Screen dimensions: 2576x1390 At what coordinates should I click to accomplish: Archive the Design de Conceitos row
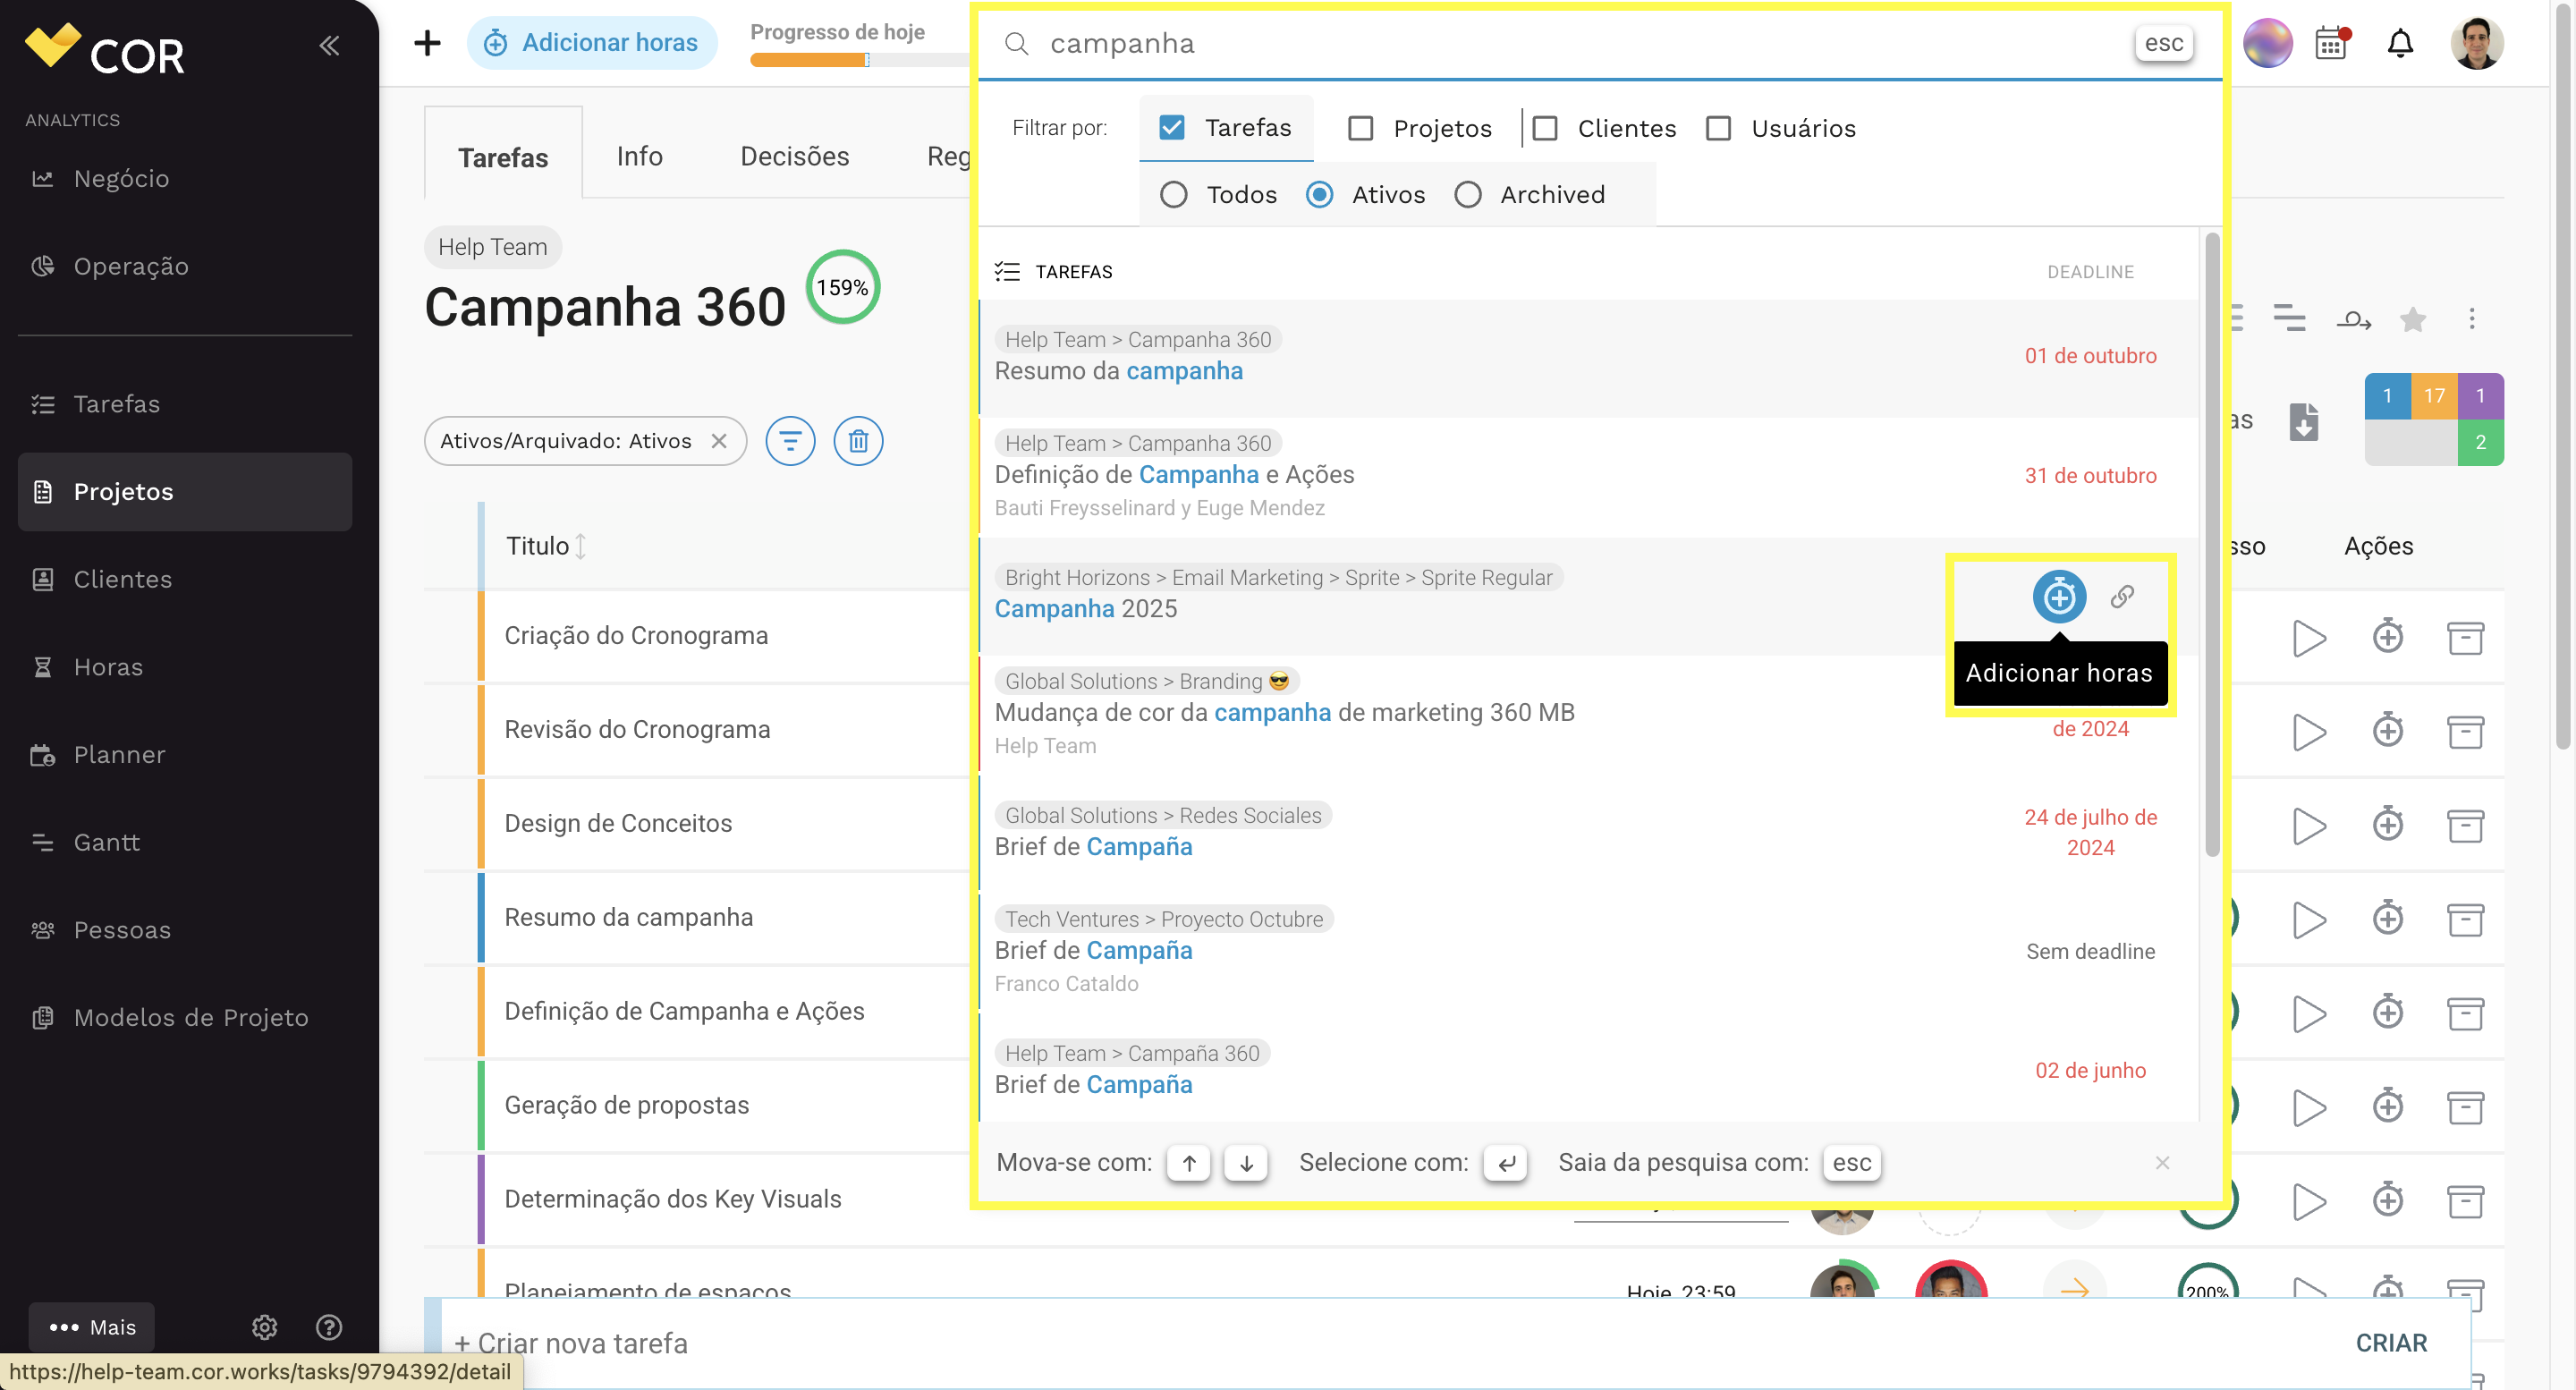(2465, 826)
